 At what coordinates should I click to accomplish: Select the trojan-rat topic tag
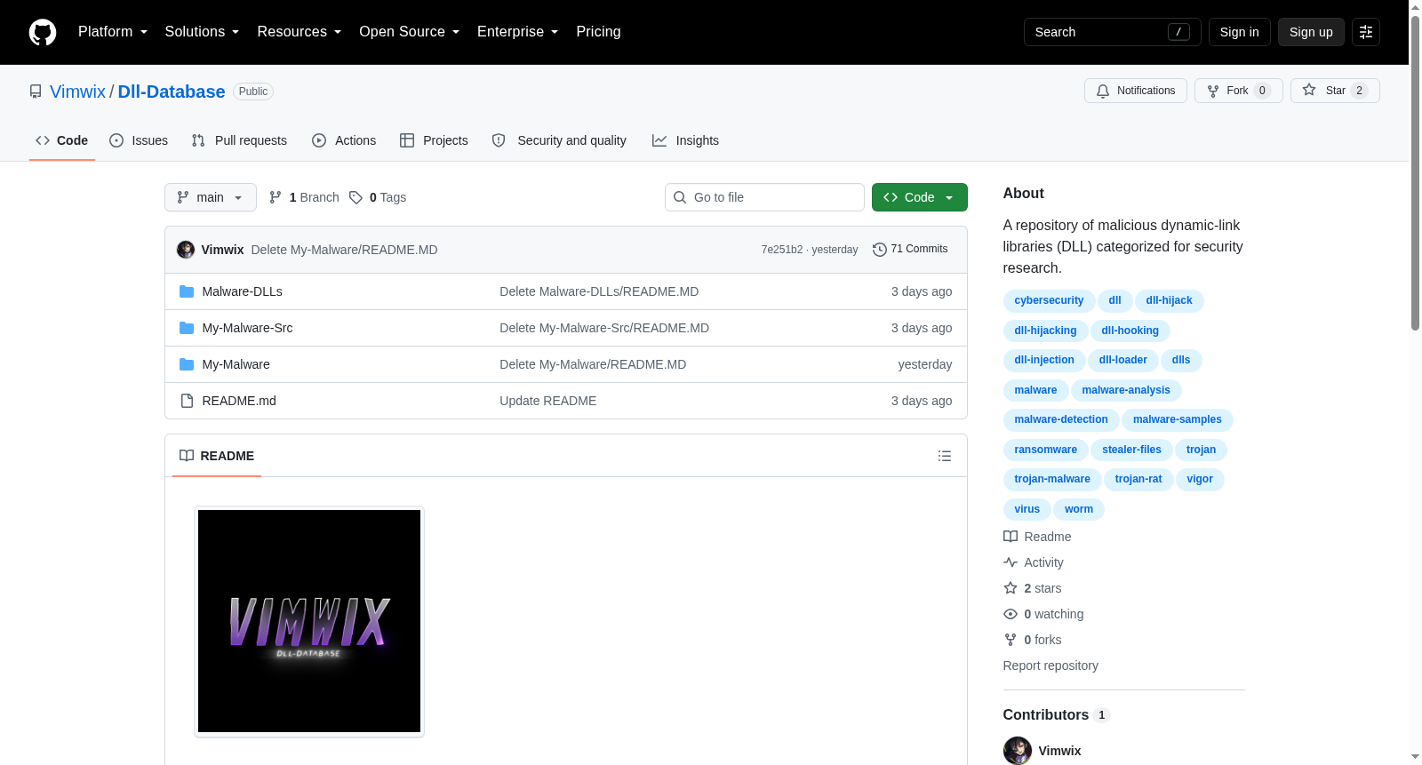(1138, 479)
